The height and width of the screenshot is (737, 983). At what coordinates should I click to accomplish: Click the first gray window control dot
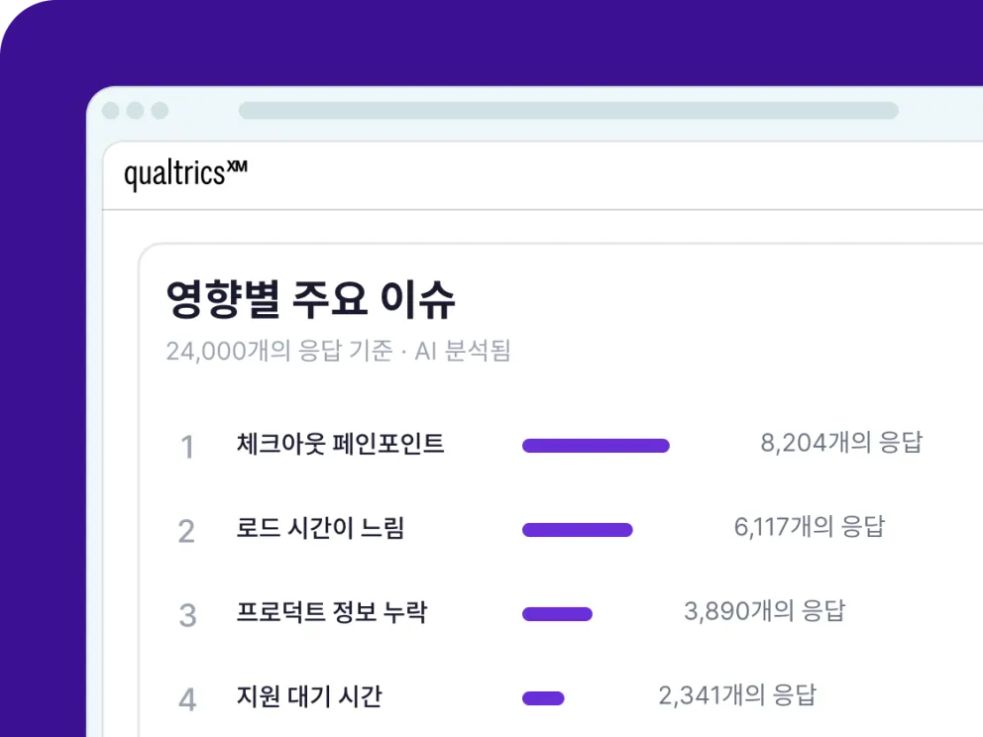click(111, 110)
